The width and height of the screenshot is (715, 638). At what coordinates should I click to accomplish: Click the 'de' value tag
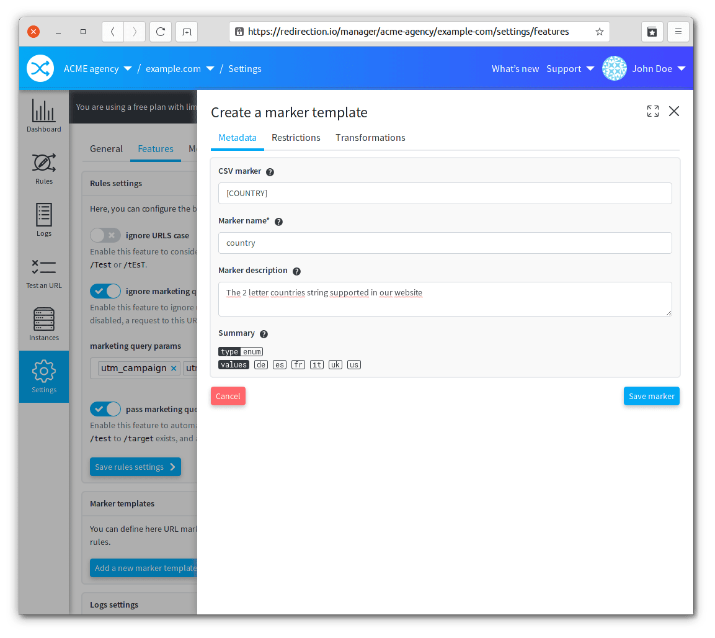[261, 365]
